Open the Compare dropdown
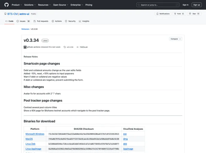 pos(175,39)
